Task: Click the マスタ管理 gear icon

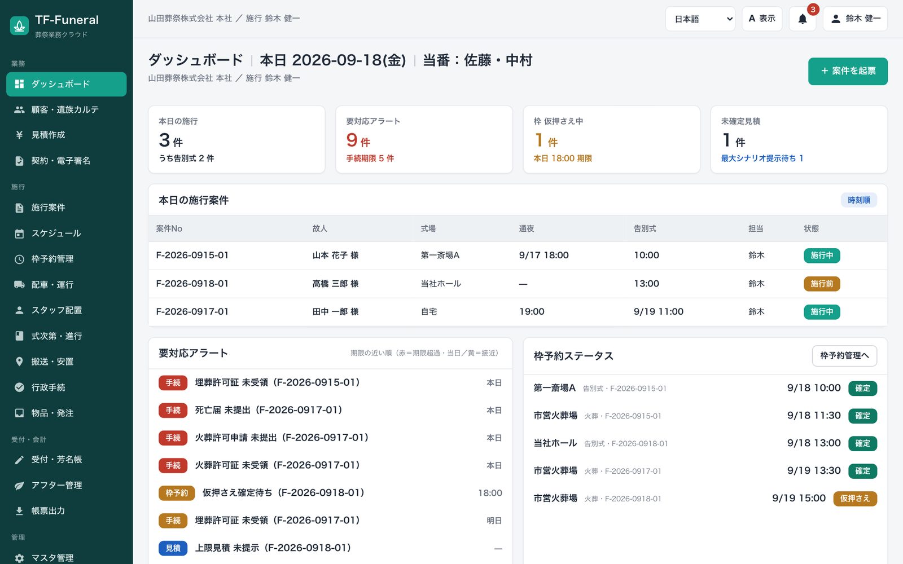Action: click(19, 558)
